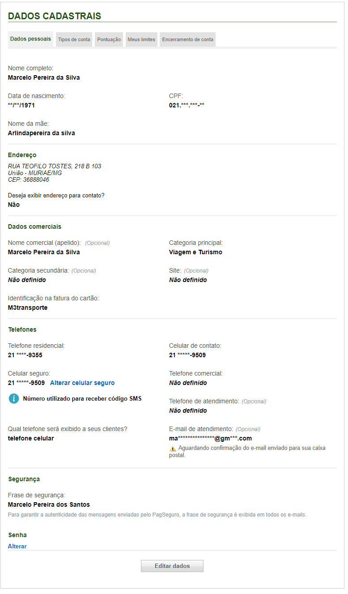
Task: Go to the Pontuação tab
Action: (109, 39)
